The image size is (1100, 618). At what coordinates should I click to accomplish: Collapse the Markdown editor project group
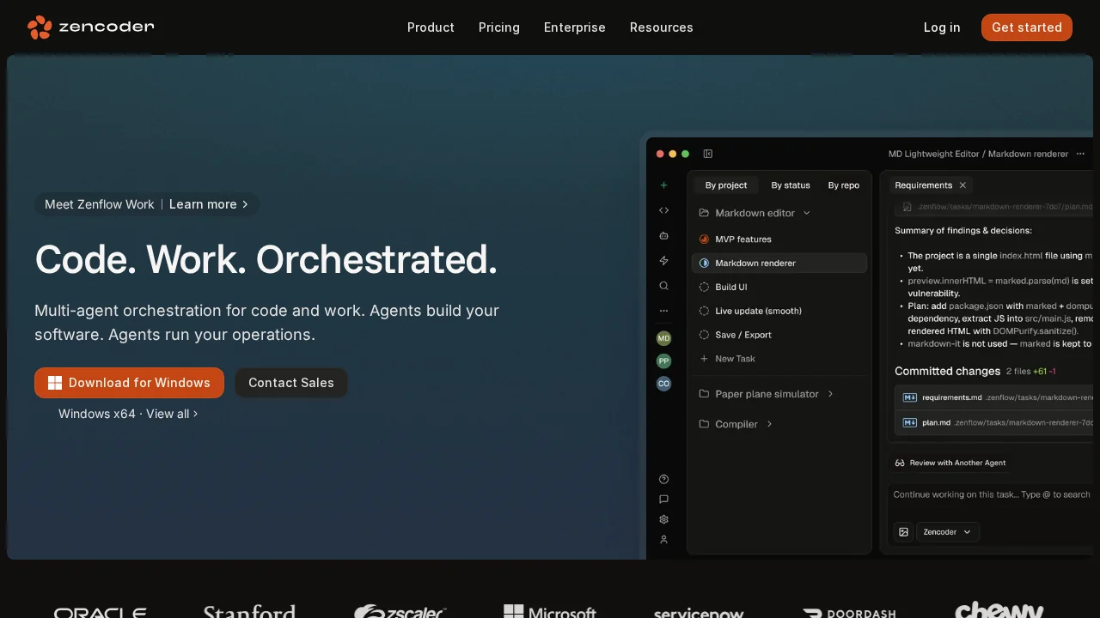805,213
